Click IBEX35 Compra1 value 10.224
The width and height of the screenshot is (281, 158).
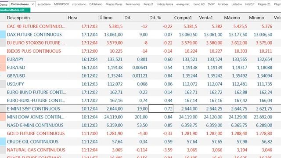tap(191, 51)
